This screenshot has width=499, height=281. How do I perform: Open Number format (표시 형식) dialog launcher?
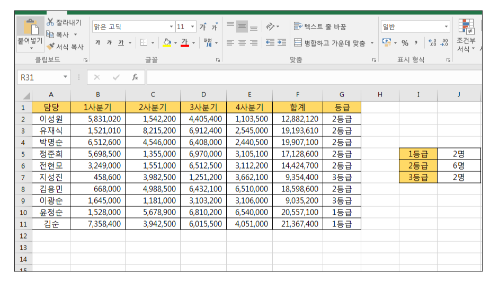[448, 59]
